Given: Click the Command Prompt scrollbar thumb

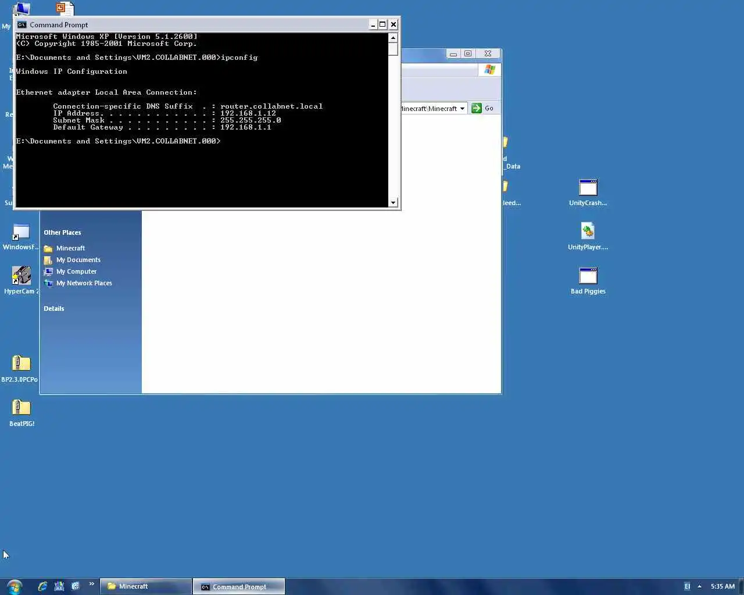Looking at the screenshot, I should (x=394, y=49).
